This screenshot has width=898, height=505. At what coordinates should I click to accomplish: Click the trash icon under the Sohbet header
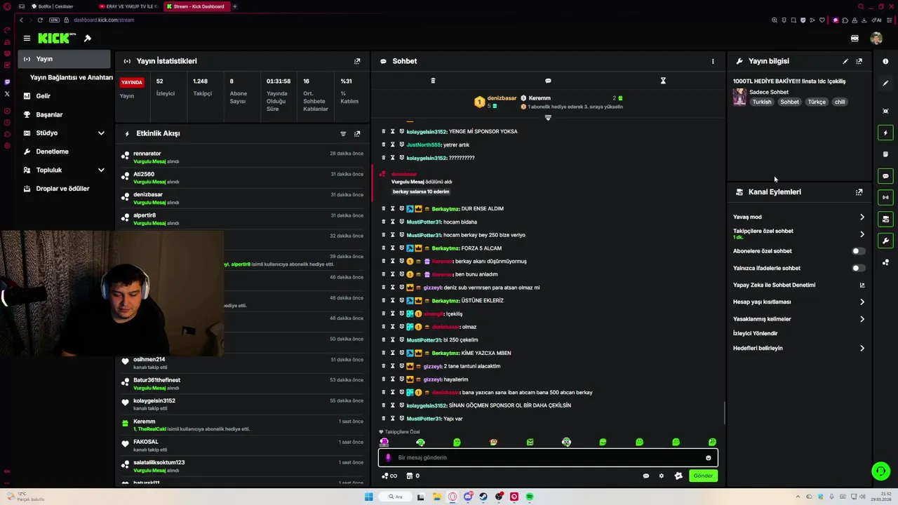(x=433, y=81)
